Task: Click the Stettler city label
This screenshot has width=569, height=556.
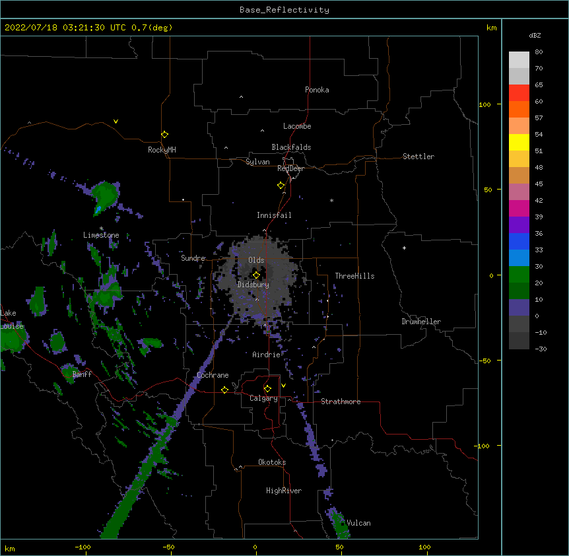Action: click(418, 156)
